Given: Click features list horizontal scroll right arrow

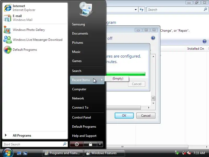Looking at the screenshot, I should 149,108.
